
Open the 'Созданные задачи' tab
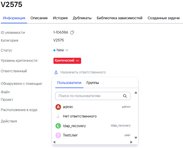pyautogui.click(x=163, y=18)
